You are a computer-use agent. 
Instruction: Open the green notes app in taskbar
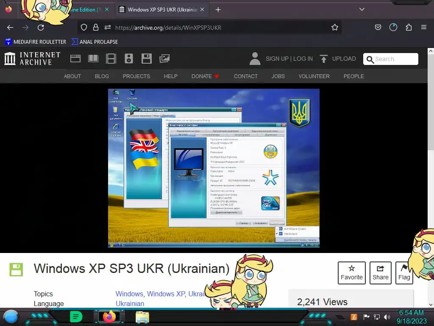click(x=76, y=317)
